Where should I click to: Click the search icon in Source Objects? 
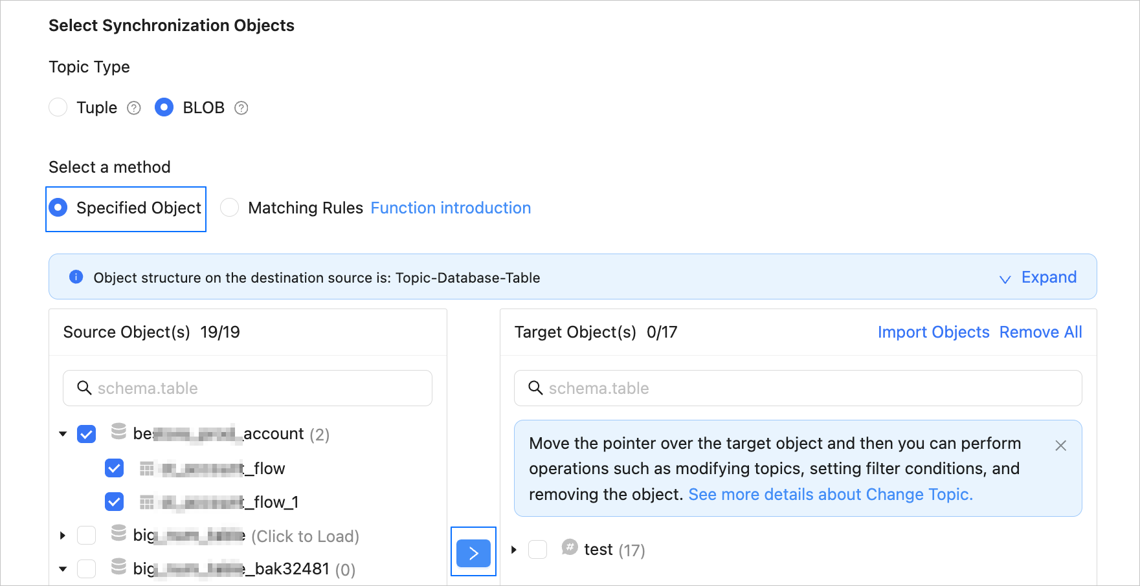pos(84,388)
